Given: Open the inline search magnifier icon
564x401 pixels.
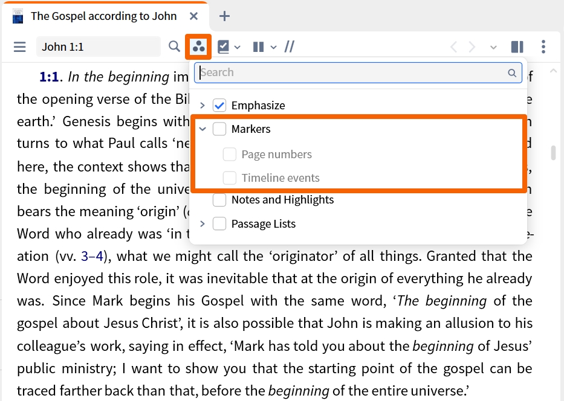Looking at the screenshot, I should coord(174,47).
